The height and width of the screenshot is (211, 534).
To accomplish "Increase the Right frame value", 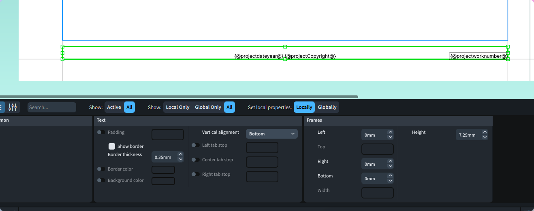I will click(x=391, y=161).
